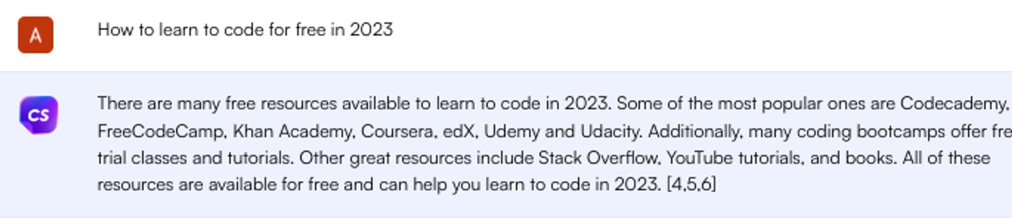The width and height of the screenshot is (1012, 218).
Task: Click citation number 4 in the brackets
Action: tap(677, 184)
